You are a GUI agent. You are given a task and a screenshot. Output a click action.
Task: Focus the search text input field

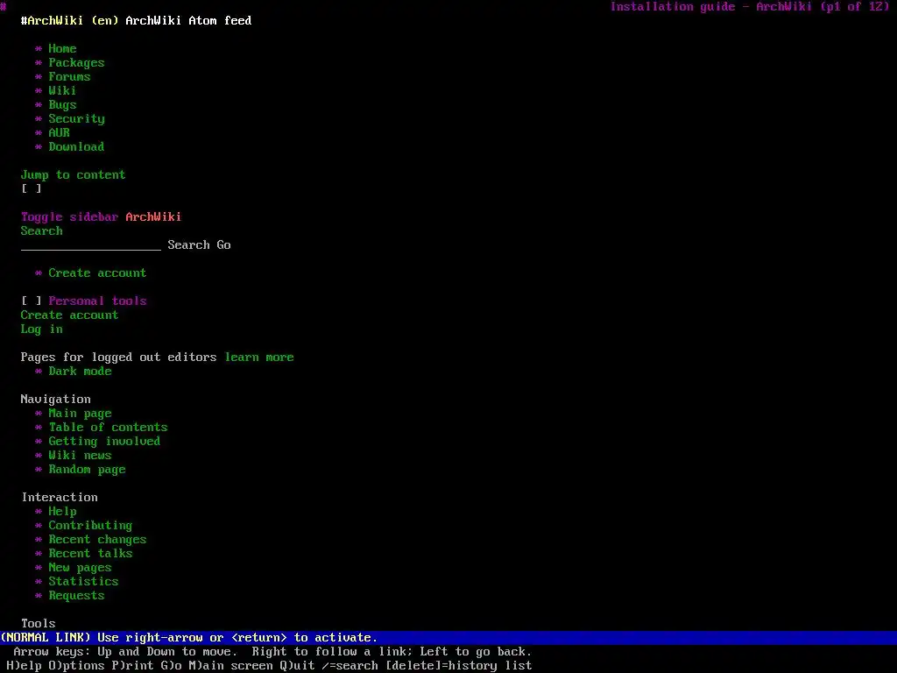[x=90, y=245]
